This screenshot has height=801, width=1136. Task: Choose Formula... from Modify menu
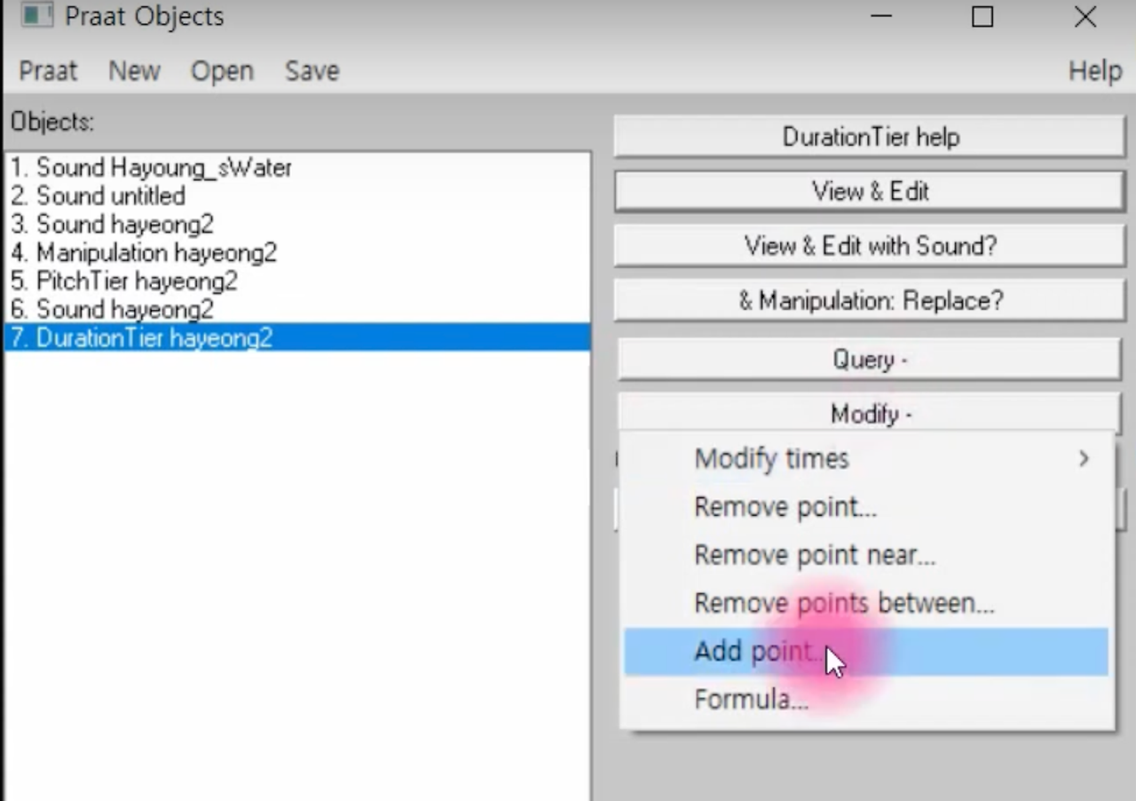[x=866, y=700]
